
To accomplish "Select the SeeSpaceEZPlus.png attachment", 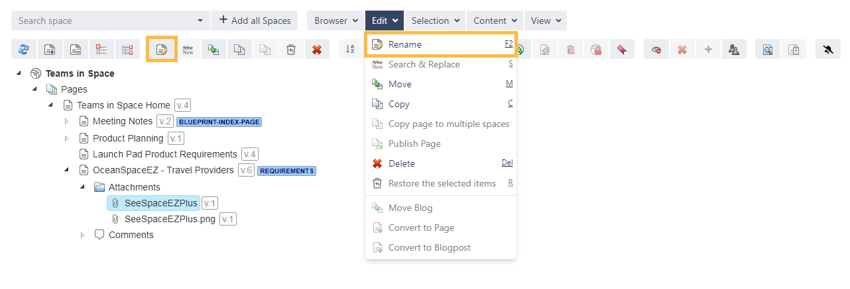I will (170, 219).
